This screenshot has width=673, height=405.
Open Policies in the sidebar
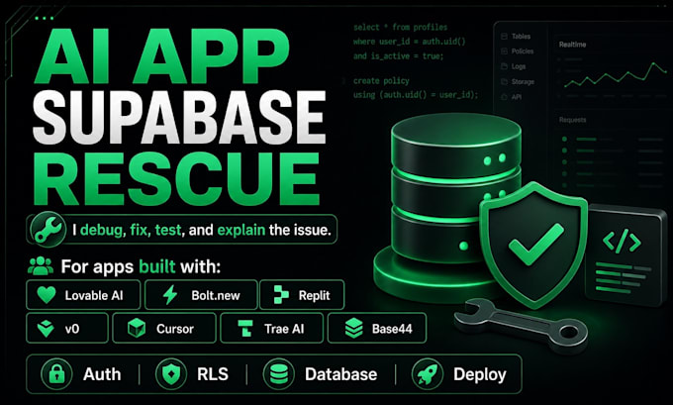click(523, 51)
